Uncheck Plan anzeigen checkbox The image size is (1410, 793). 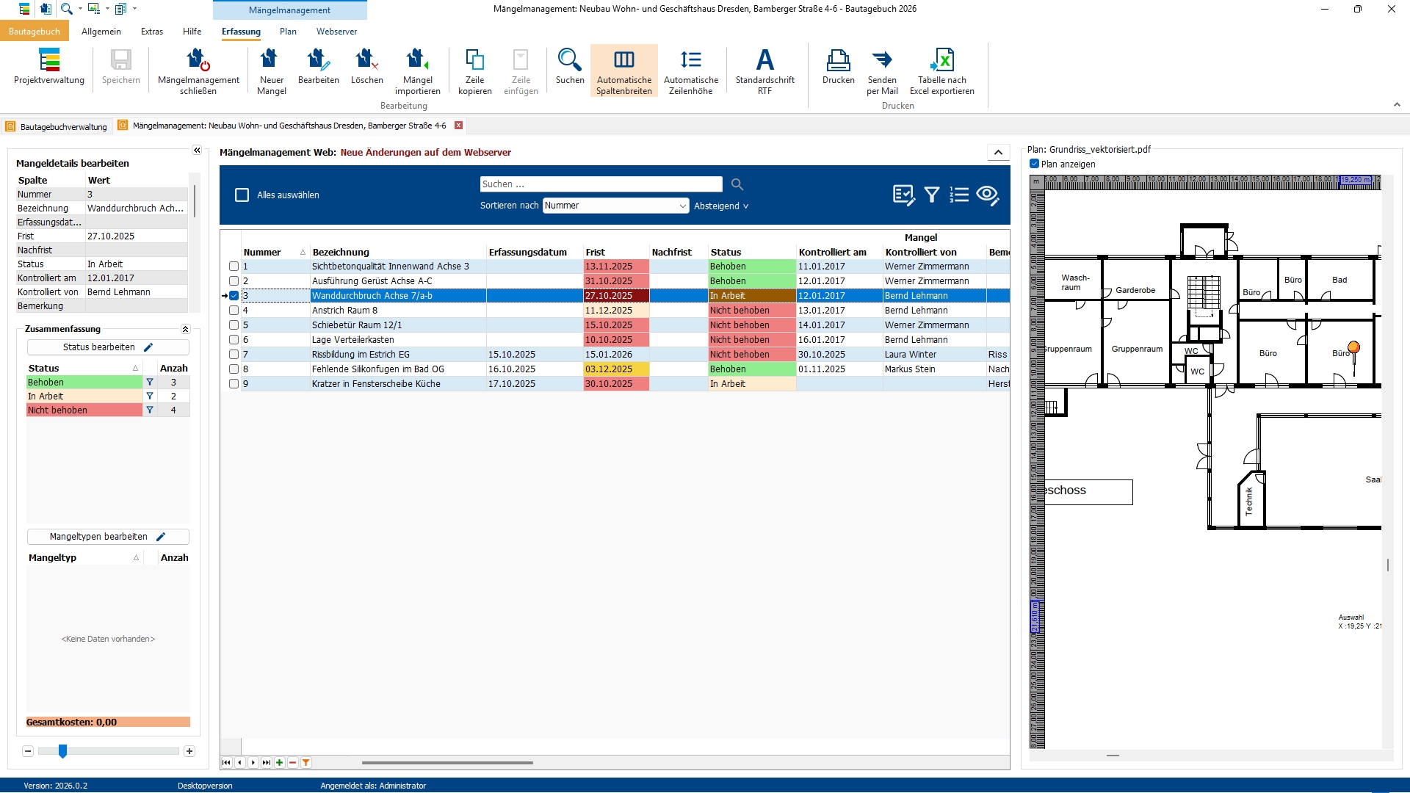pos(1034,164)
